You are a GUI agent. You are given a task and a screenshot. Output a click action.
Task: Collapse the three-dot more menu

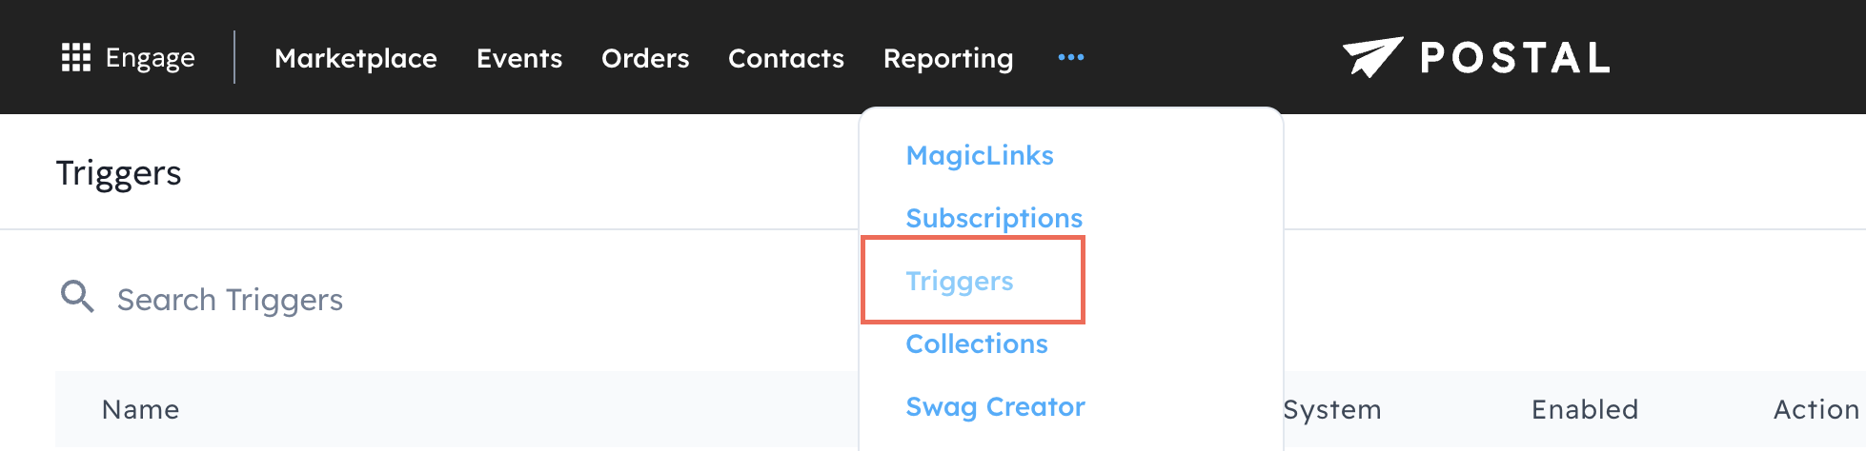click(x=1071, y=58)
